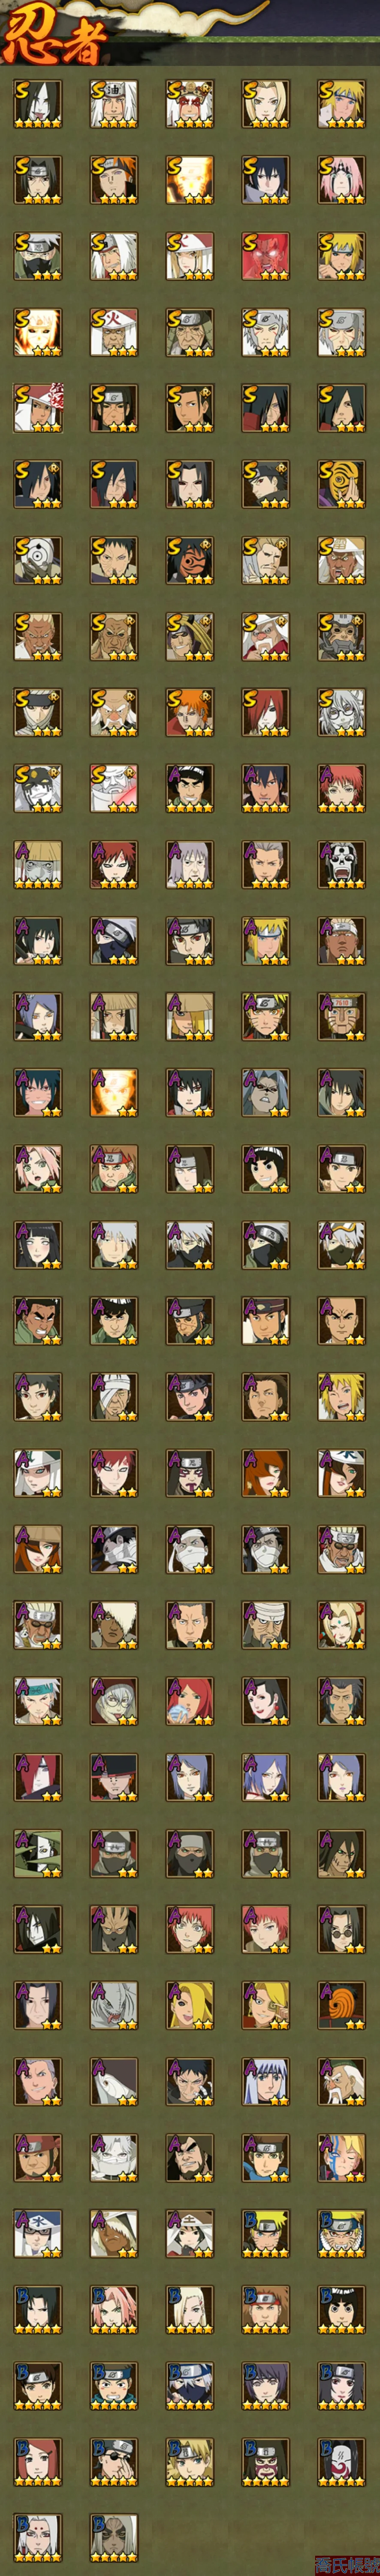Click the S-rank Hokage with 火 hat
380x2576 pixels.
coord(113,331)
